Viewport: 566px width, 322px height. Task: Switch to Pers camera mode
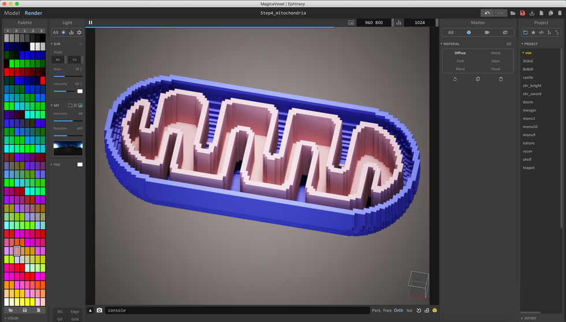click(376, 310)
